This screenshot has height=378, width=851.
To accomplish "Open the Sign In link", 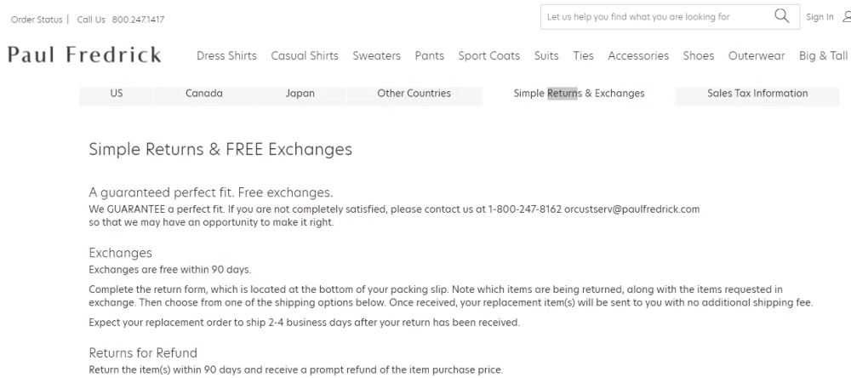I will pyautogui.click(x=820, y=17).
